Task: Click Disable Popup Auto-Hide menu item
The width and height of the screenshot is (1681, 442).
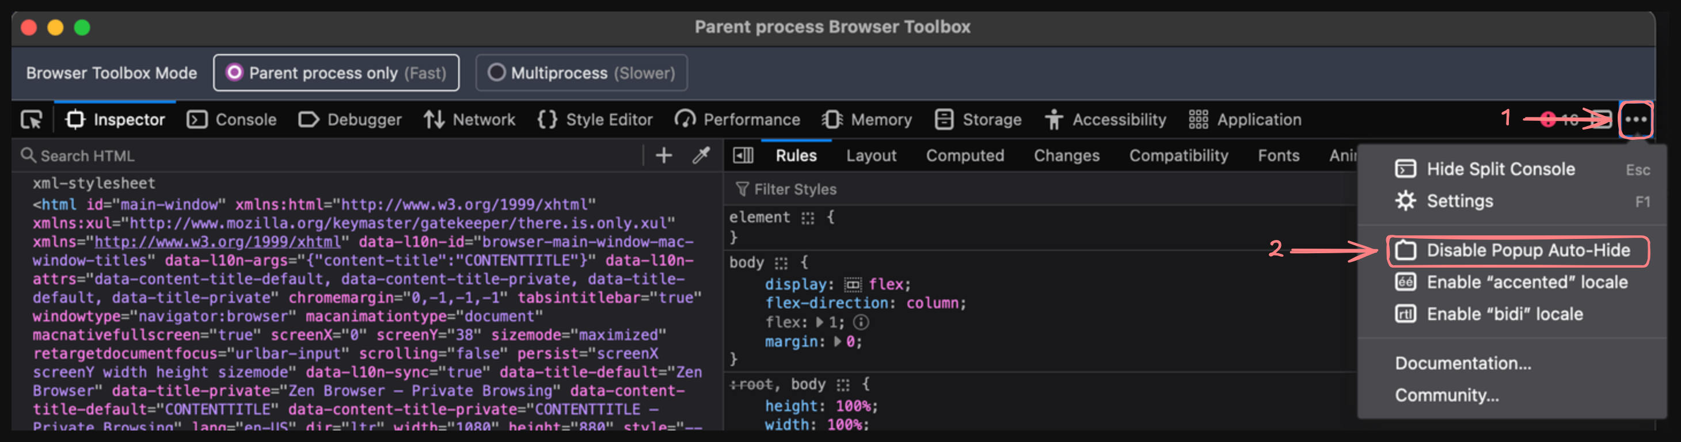Action: (x=1513, y=251)
